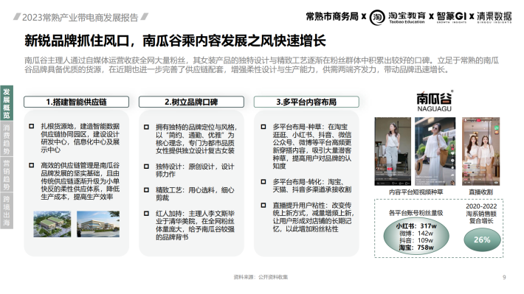Select the 发展概览 side tab
This screenshot has height=294, width=524.
pos(7,104)
